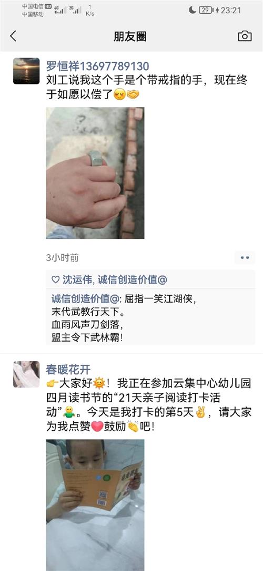Tap the 朋友圈 title bar
The width and height of the screenshot is (263, 571).
(x=130, y=36)
